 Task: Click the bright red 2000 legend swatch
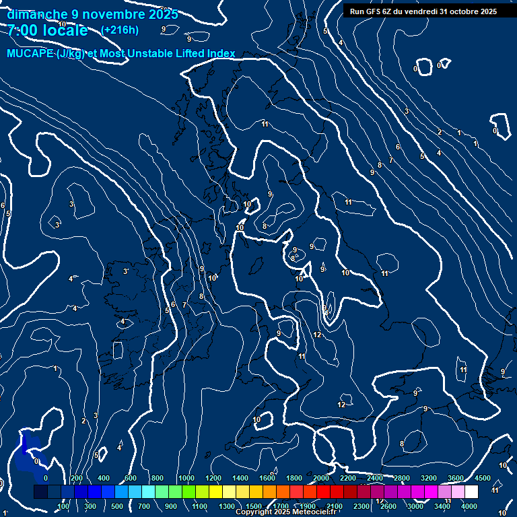323,492
